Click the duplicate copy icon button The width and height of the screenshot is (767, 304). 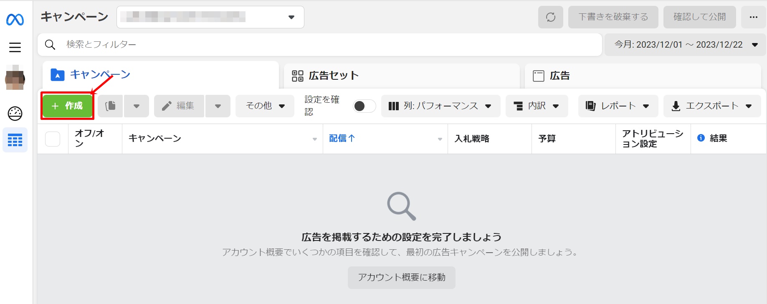pos(111,106)
